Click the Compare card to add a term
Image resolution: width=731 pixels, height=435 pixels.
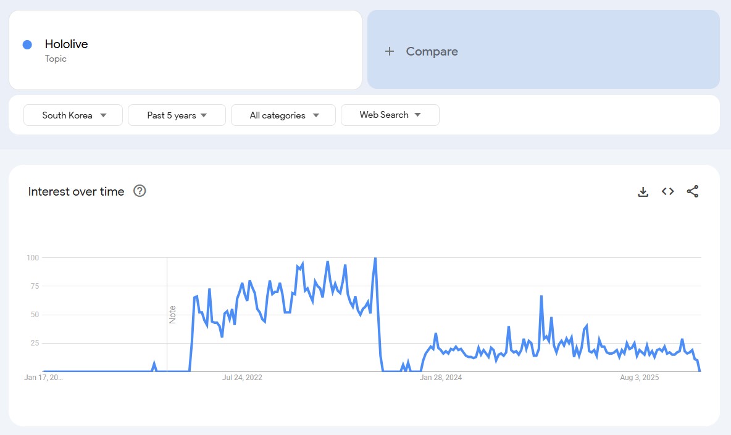pos(543,50)
